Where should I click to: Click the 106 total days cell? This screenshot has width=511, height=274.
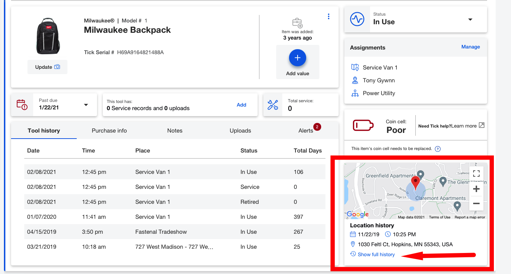point(298,172)
